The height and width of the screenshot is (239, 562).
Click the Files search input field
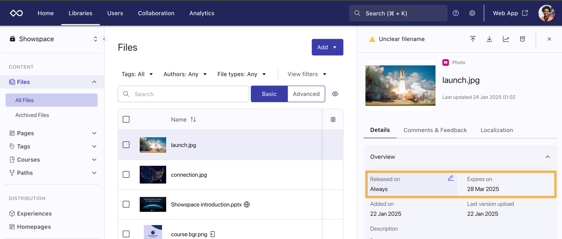(x=184, y=94)
